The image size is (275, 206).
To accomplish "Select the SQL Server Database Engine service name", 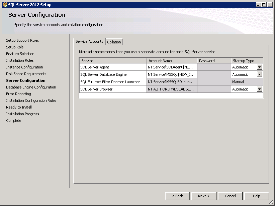I will point(103,74).
